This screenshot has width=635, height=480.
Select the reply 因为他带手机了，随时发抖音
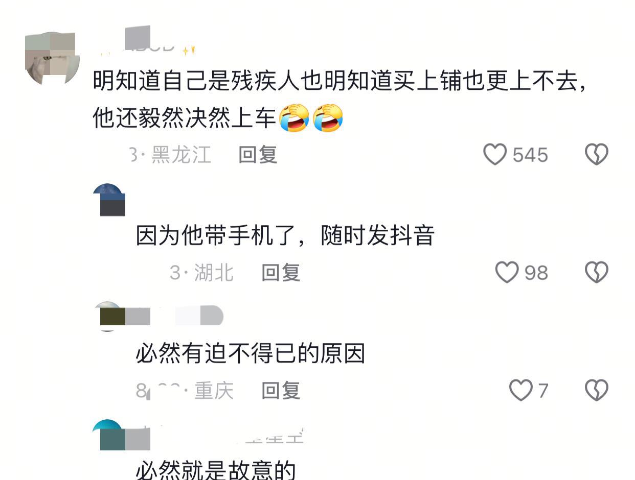coord(285,235)
